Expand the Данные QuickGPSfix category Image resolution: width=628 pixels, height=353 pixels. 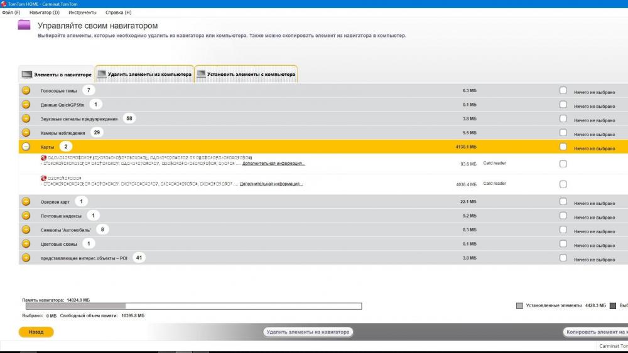[x=26, y=104]
